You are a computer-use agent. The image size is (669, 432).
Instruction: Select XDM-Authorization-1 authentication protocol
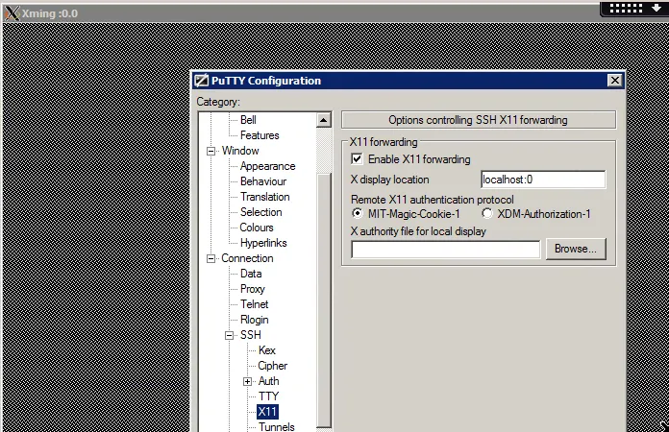[x=486, y=213]
